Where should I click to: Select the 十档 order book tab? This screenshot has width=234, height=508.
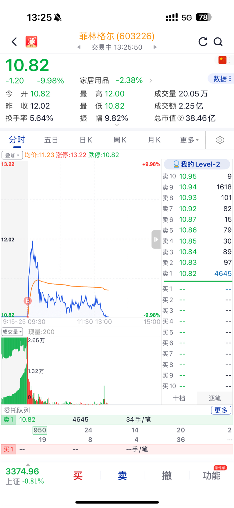click(179, 398)
